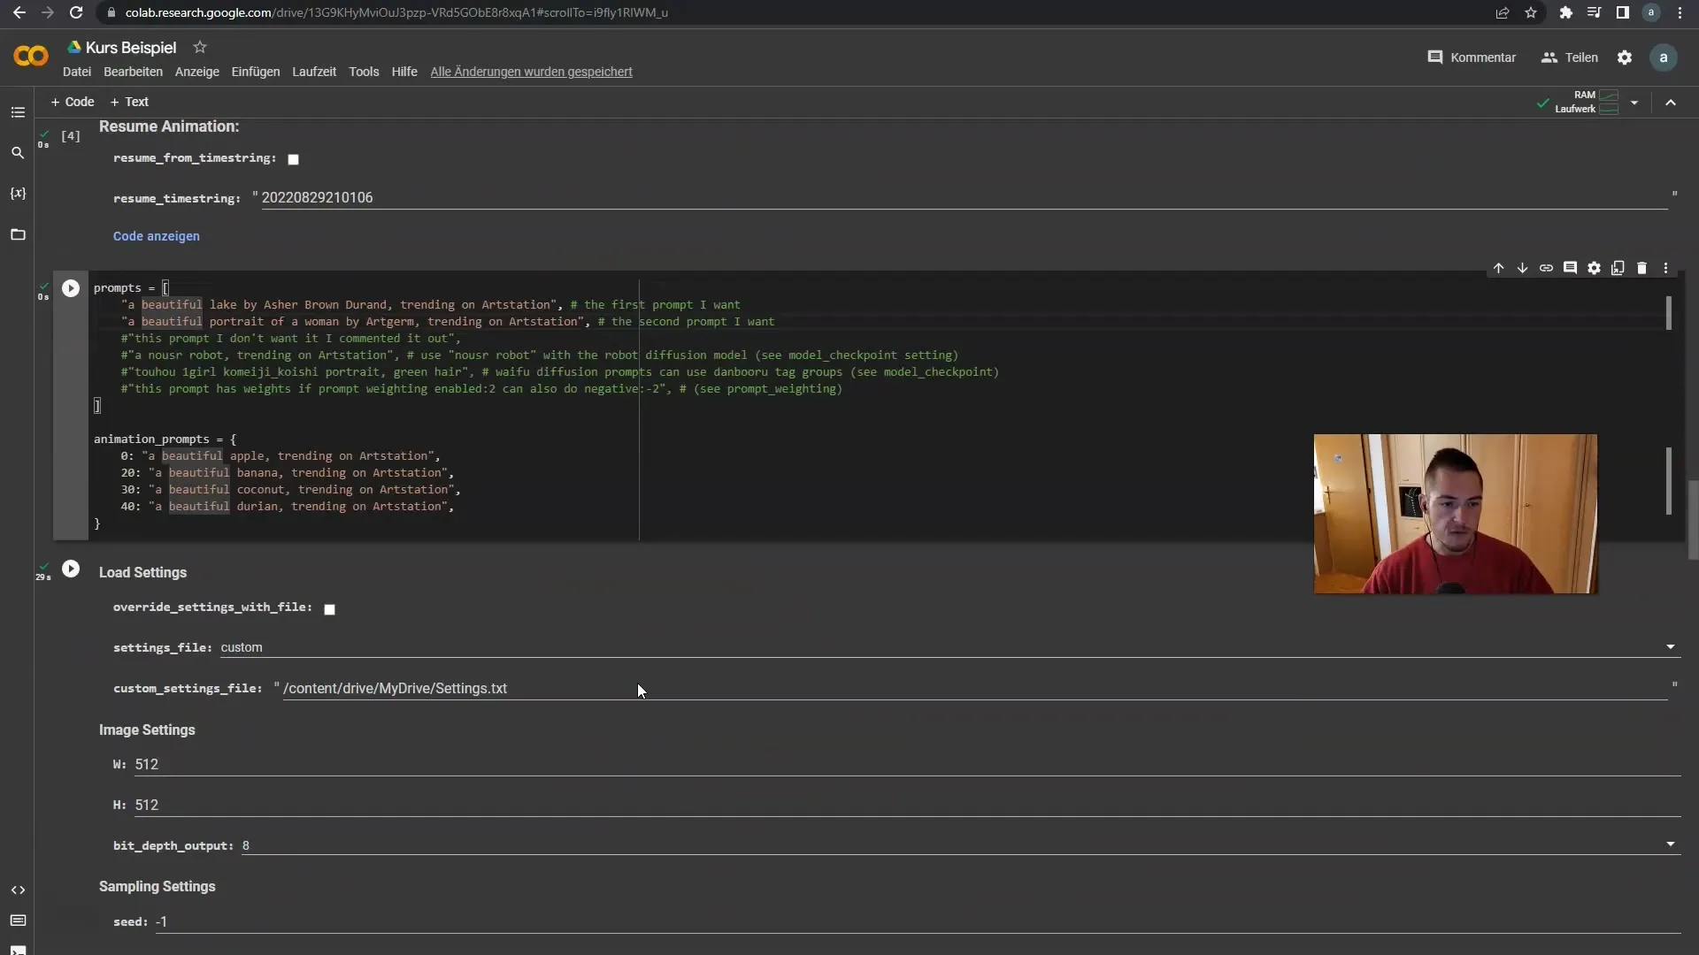This screenshot has width=1699, height=955.
Task: Click the Image Settings heading
Action: click(147, 730)
